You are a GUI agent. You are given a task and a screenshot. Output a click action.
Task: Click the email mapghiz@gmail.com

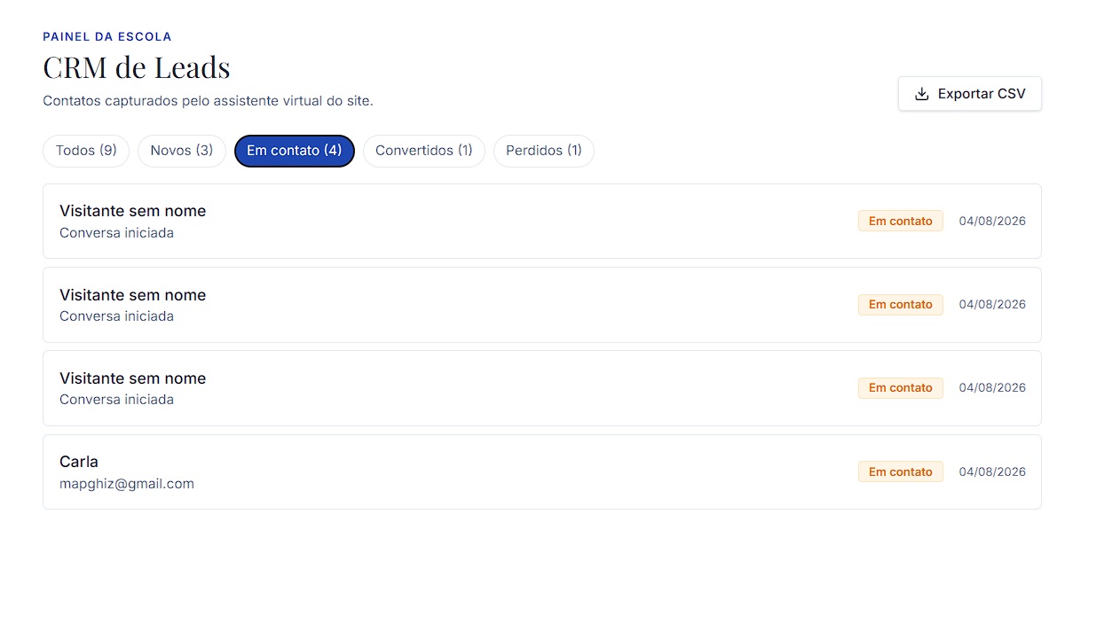[127, 484]
